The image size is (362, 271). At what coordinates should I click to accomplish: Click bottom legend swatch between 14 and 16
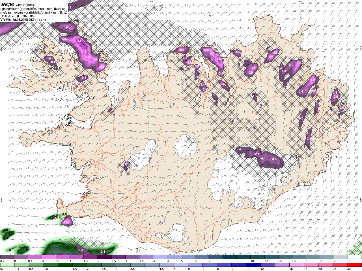[282, 265]
